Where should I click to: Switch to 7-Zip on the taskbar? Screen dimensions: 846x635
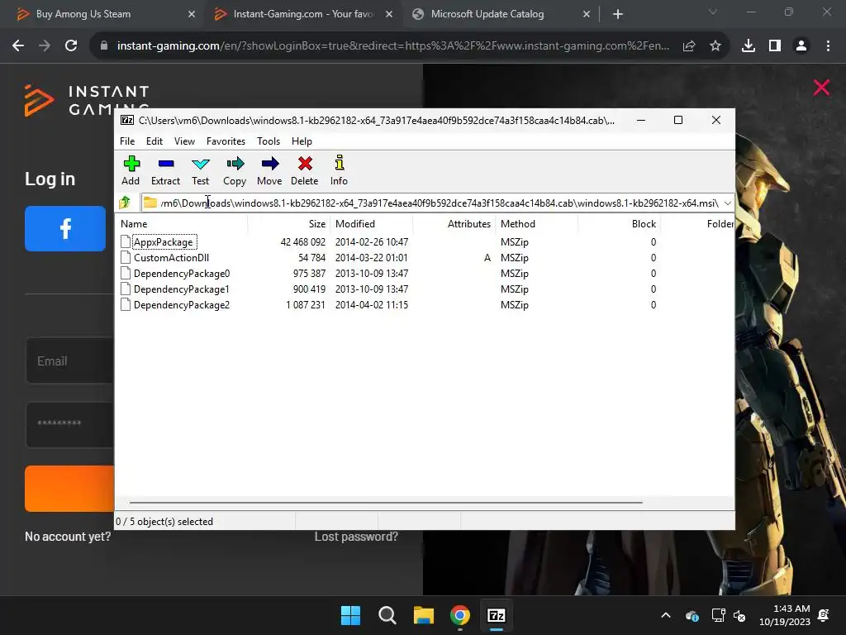(497, 615)
